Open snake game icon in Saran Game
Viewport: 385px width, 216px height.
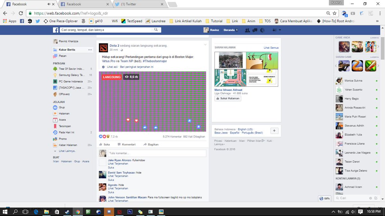pos(357,66)
